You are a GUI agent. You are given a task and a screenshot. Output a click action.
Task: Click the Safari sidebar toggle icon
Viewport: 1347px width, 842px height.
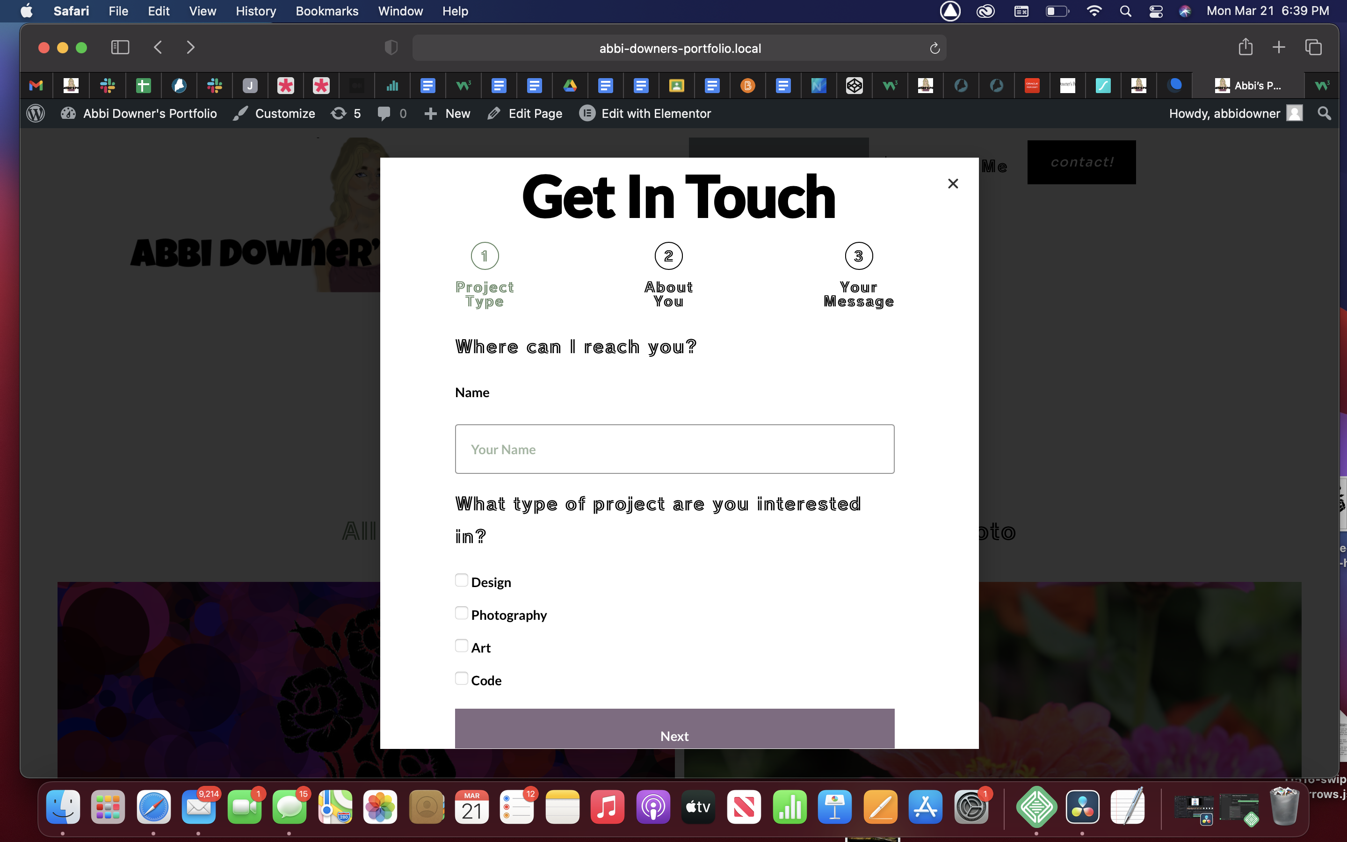[120, 47]
